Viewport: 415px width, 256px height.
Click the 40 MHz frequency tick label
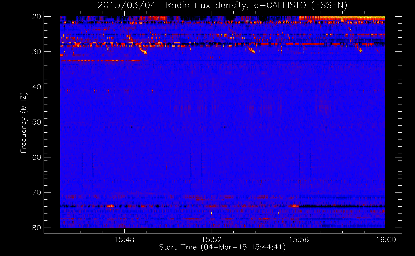tap(37, 87)
